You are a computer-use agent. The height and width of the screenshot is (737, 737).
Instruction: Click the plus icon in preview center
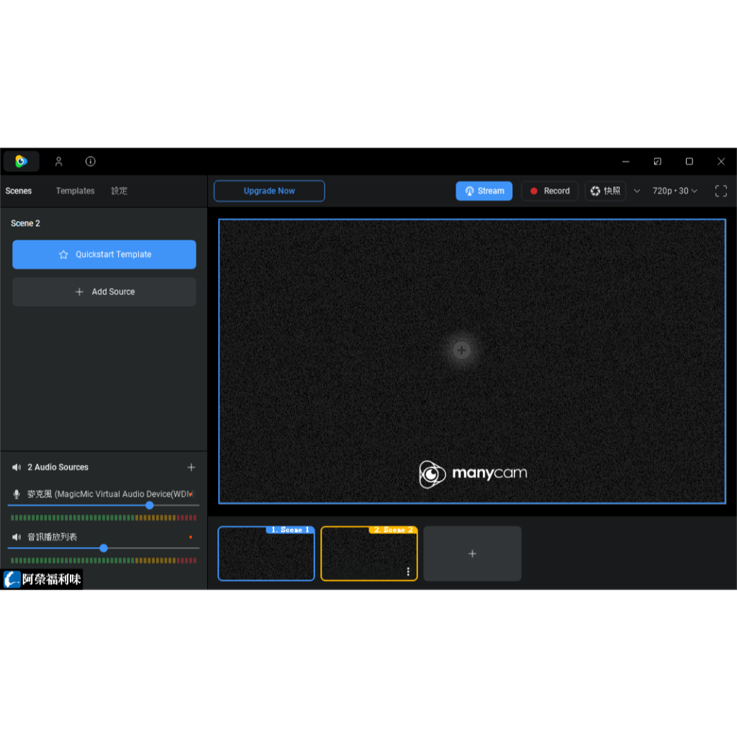(x=461, y=350)
